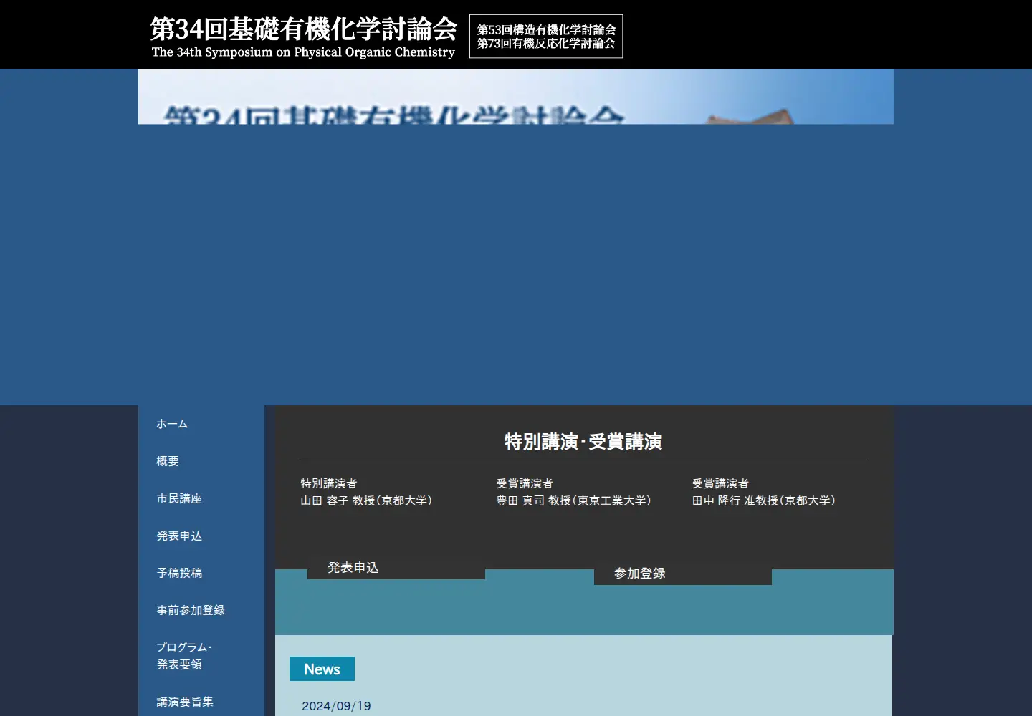The image size is (1032, 716).
Task: Select speaker 豊田 真司 教授(東京工業大学)
Action: [573, 500]
